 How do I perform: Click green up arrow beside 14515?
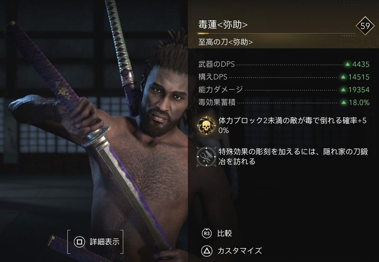pyautogui.click(x=343, y=77)
